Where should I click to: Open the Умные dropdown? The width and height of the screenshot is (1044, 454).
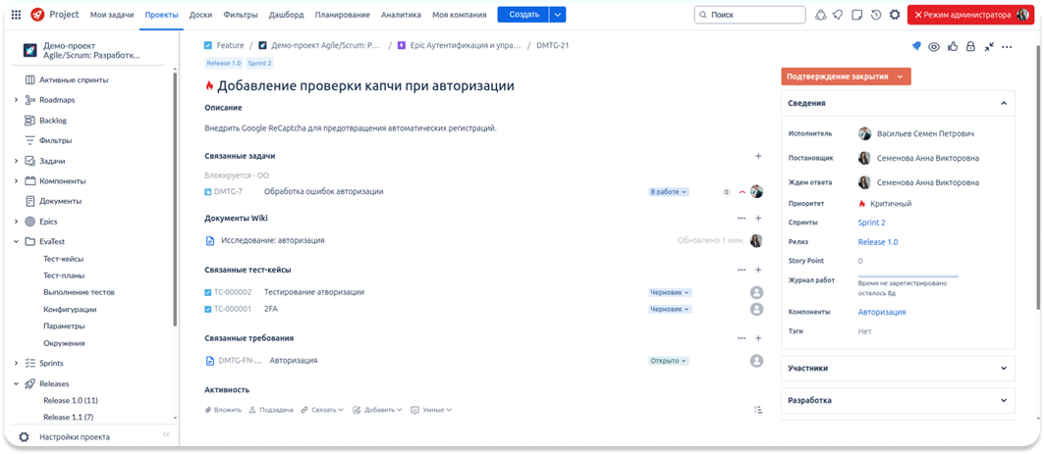point(431,410)
